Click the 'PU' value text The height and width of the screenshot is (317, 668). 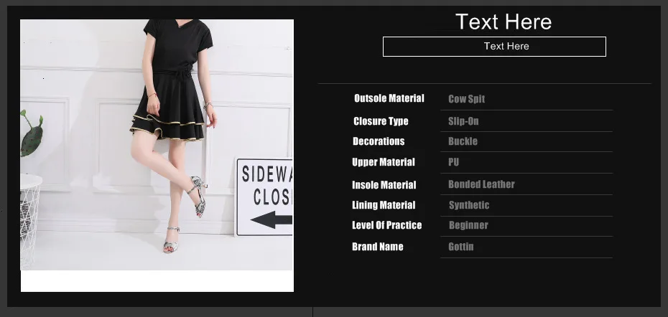coord(454,162)
